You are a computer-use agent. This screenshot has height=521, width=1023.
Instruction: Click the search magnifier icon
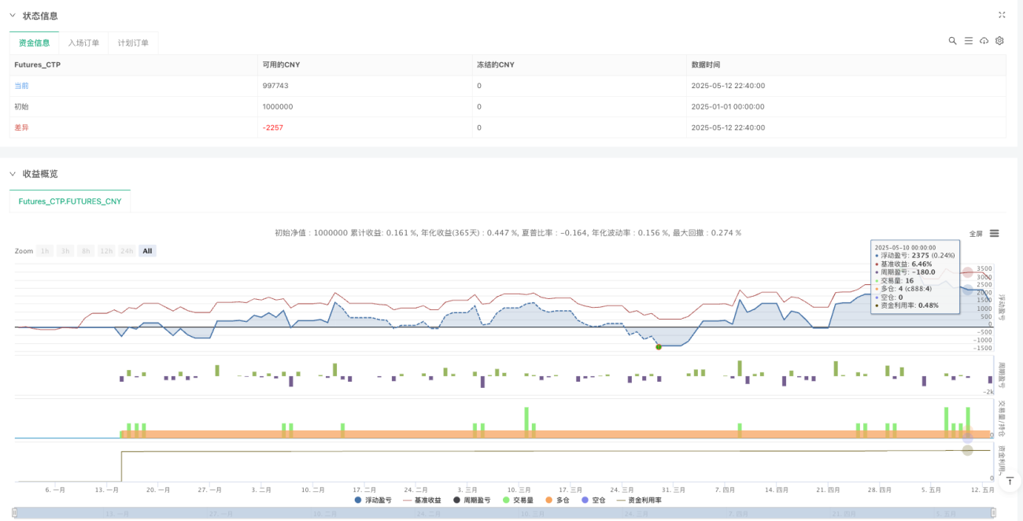(x=952, y=41)
